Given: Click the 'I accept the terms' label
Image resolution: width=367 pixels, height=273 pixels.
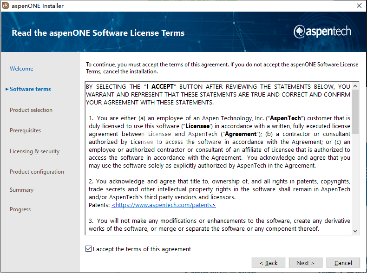Looking at the screenshot, I should click(142, 249).
